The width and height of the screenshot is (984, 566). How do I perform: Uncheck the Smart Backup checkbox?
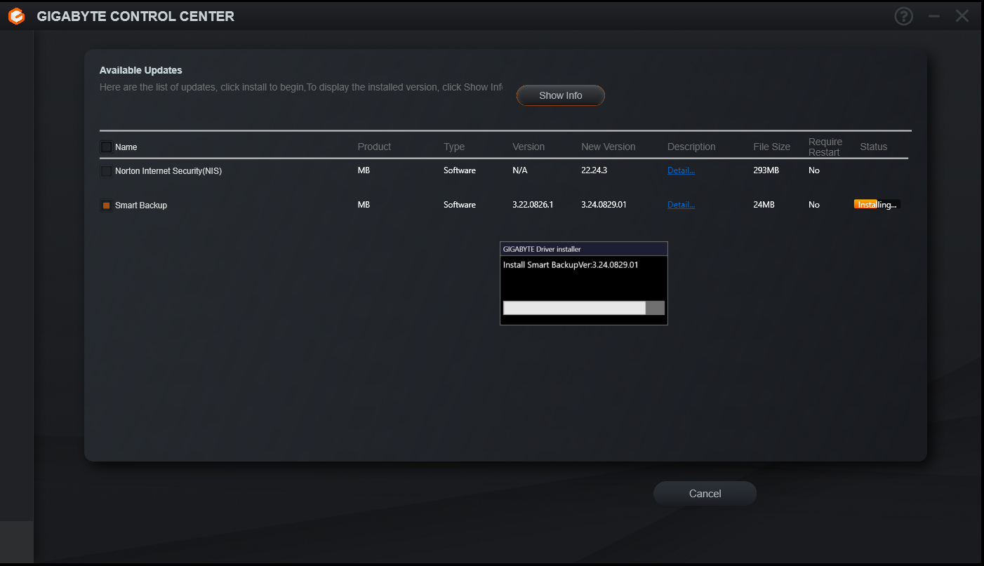106,205
